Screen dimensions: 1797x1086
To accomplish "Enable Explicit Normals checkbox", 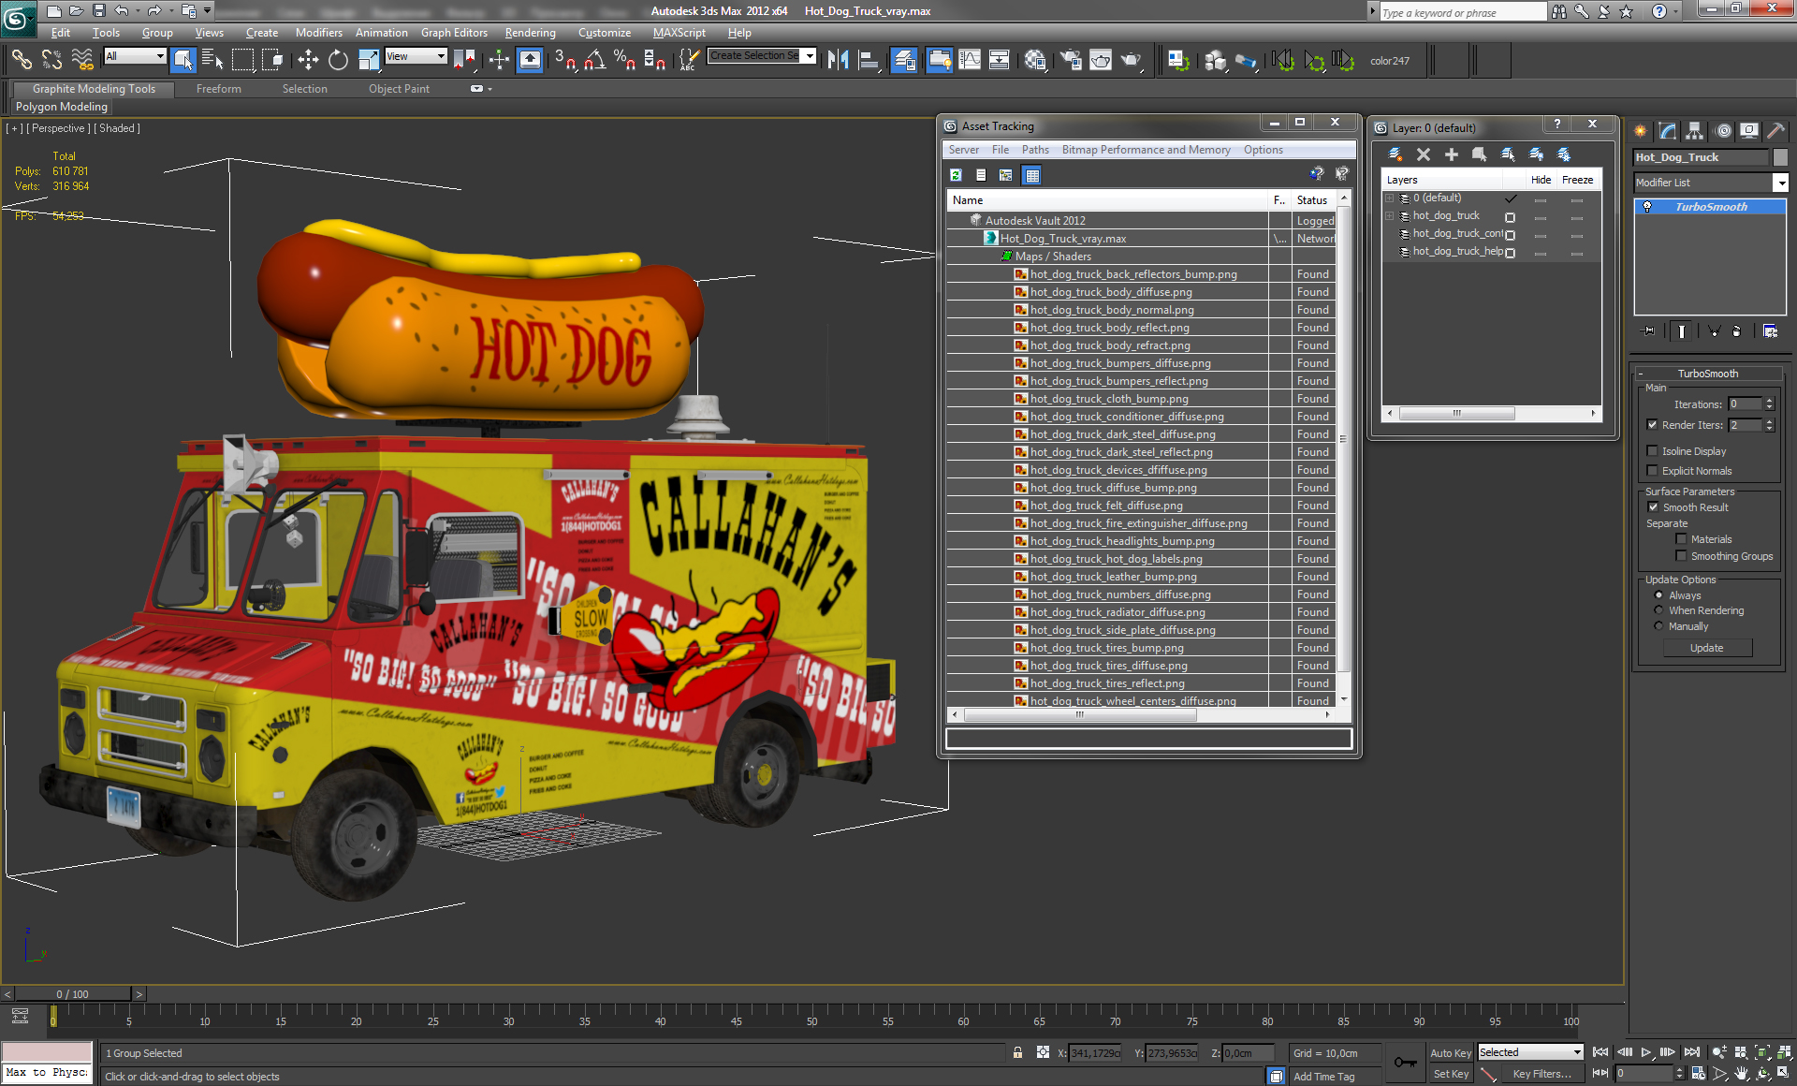I will coord(1653,470).
